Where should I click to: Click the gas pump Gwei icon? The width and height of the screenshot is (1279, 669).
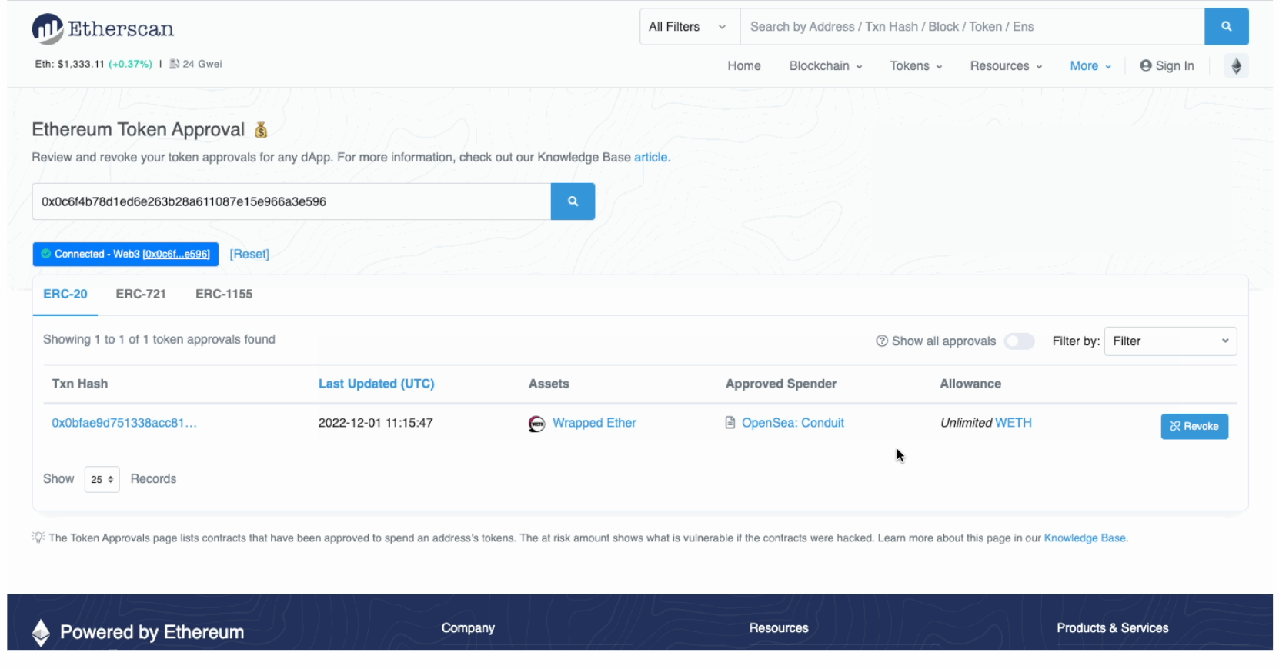tap(174, 64)
